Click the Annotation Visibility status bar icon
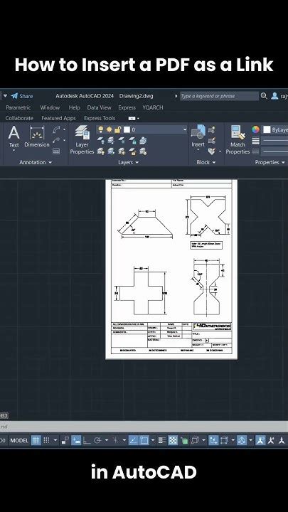The height and width of the screenshot is (512, 288). tap(260, 440)
